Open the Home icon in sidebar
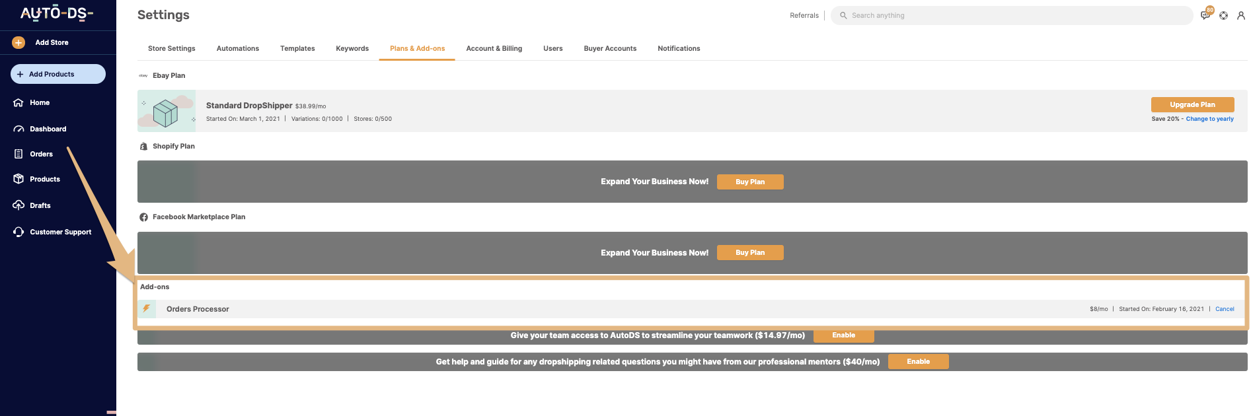The image size is (1251, 416). tap(19, 102)
